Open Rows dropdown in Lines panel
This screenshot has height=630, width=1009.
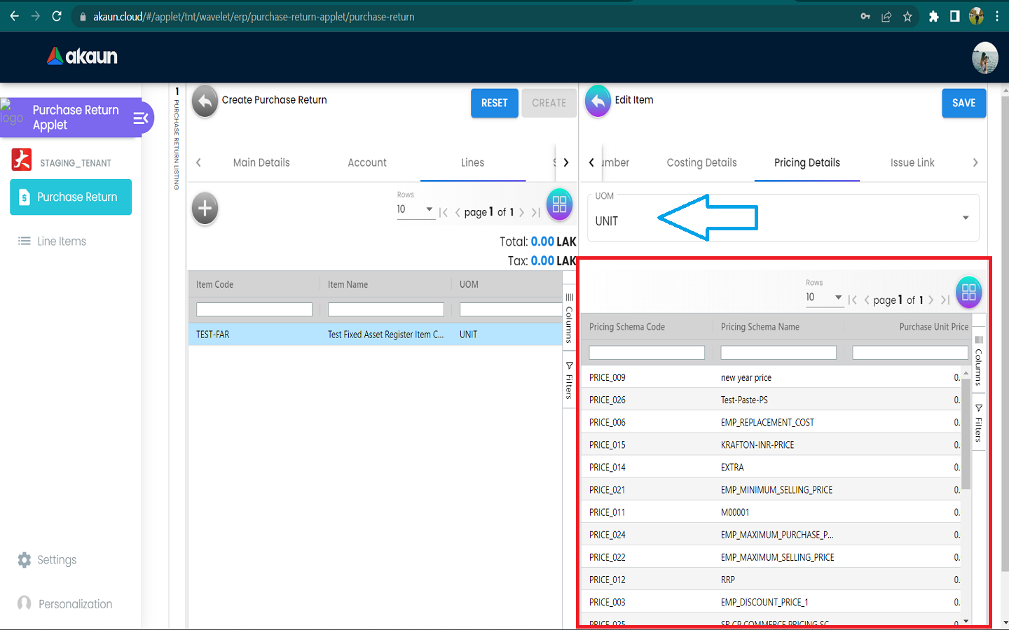(416, 209)
